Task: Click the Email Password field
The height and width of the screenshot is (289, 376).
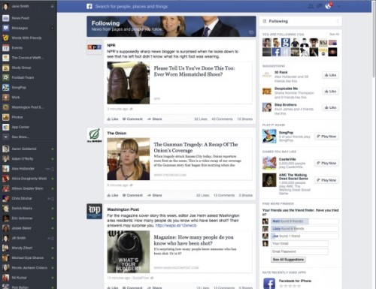Action: click(299, 251)
